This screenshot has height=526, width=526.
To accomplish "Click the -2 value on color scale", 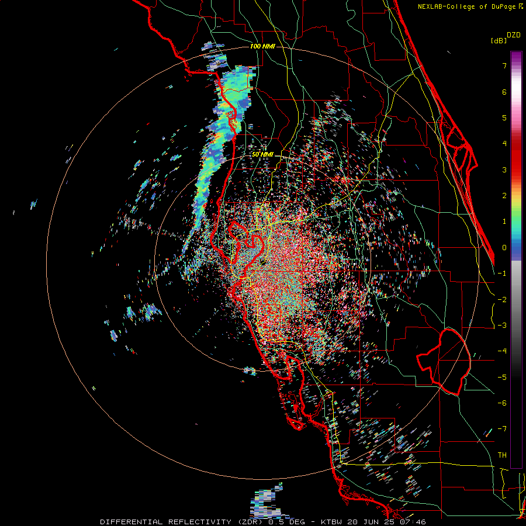I will click(502, 300).
